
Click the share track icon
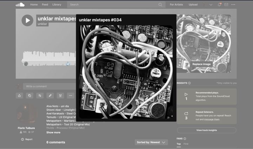[x=19, y=95]
